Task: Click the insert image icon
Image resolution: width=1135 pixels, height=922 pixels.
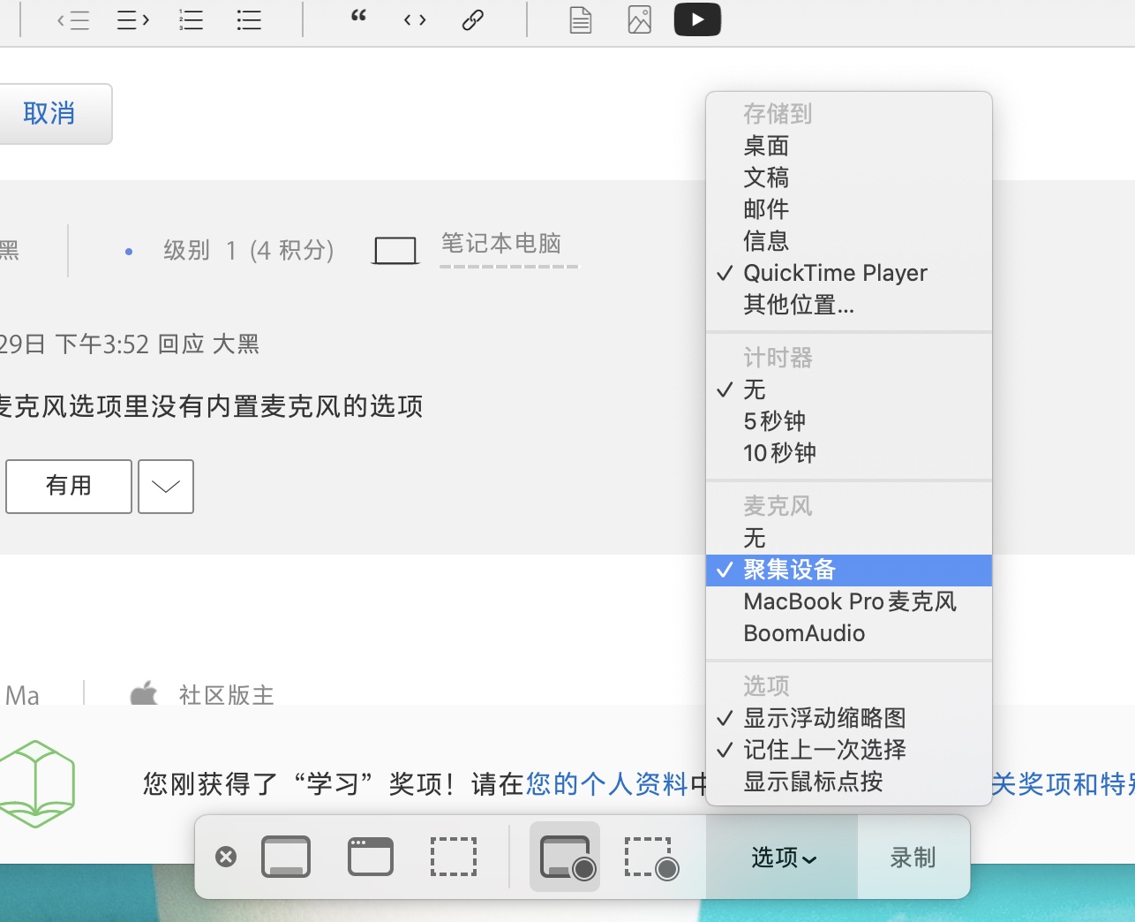Action: pyautogui.click(x=639, y=19)
